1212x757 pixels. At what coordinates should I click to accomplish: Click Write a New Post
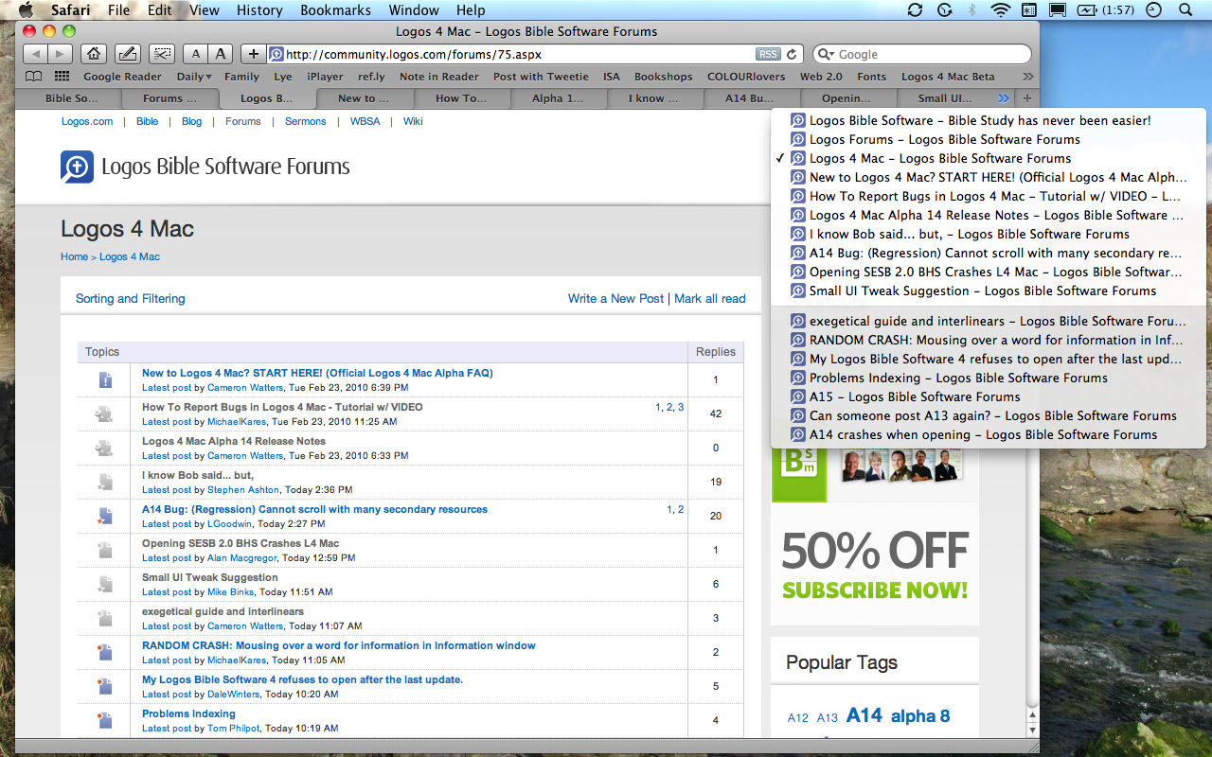click(x=615, y=298)
